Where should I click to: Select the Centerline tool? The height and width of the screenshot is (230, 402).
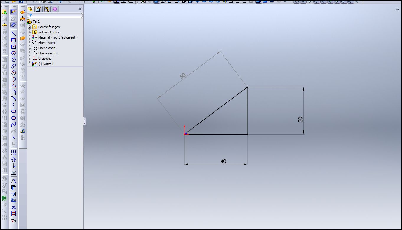(14, 105)
